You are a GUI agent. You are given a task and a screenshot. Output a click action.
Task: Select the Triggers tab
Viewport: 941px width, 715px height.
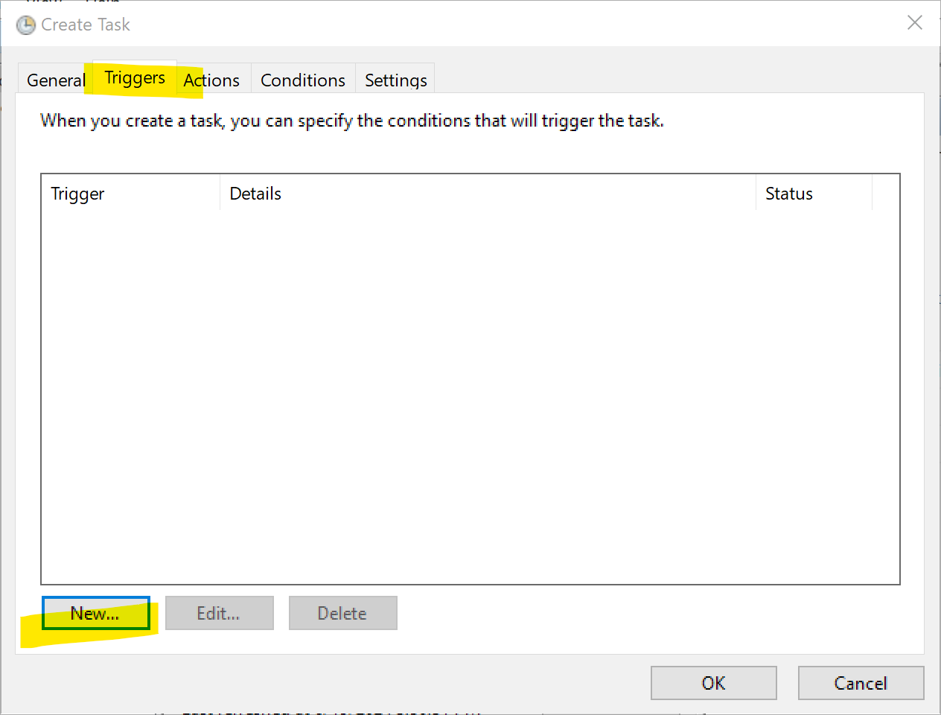[135, 77]
